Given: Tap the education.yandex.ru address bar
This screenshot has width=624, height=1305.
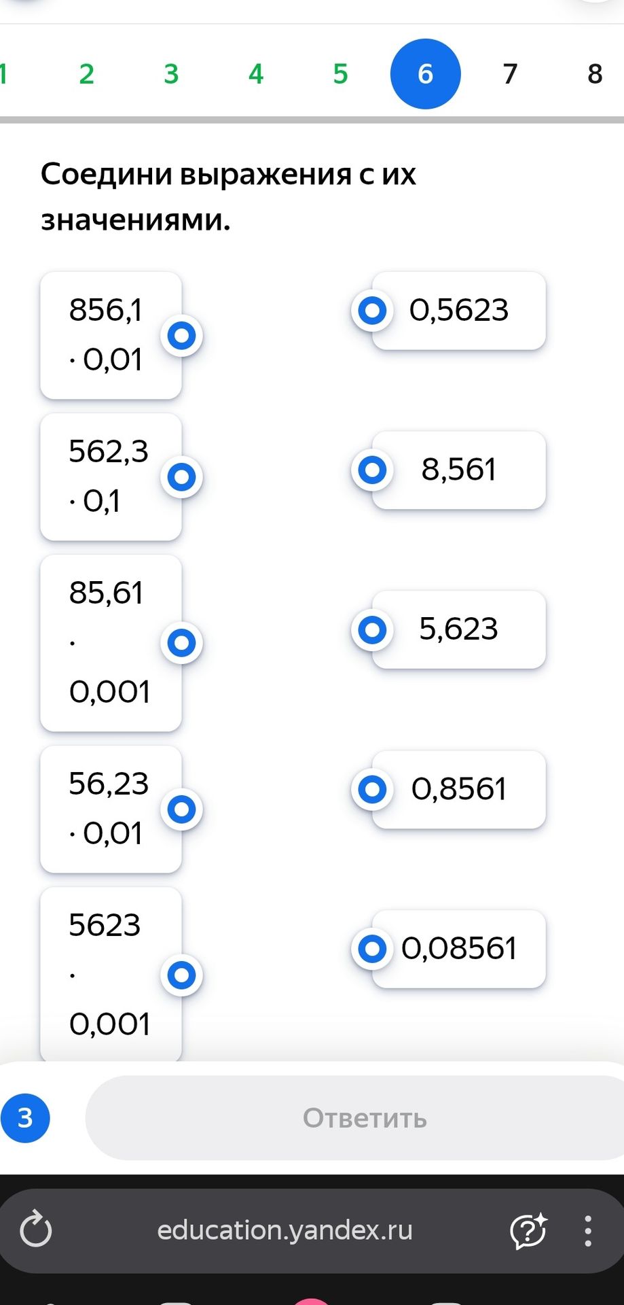Looking at the screenshot, I should point(285,1231).
